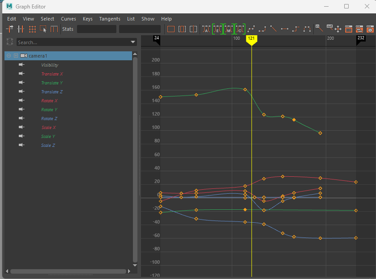
Task: Click the four-arrow move icon
Action: (x=338, y=29)
